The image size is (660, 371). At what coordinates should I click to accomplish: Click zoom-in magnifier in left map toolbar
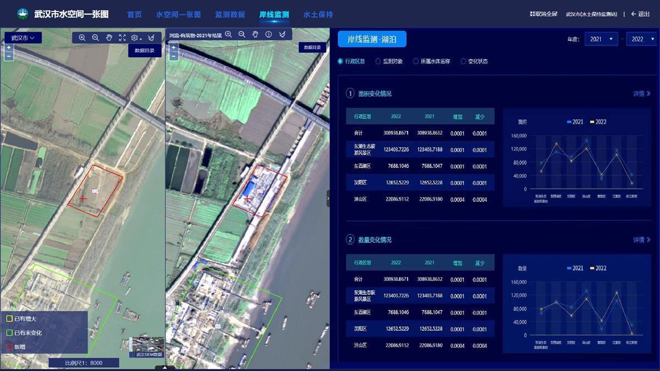(x=82, y=37)
